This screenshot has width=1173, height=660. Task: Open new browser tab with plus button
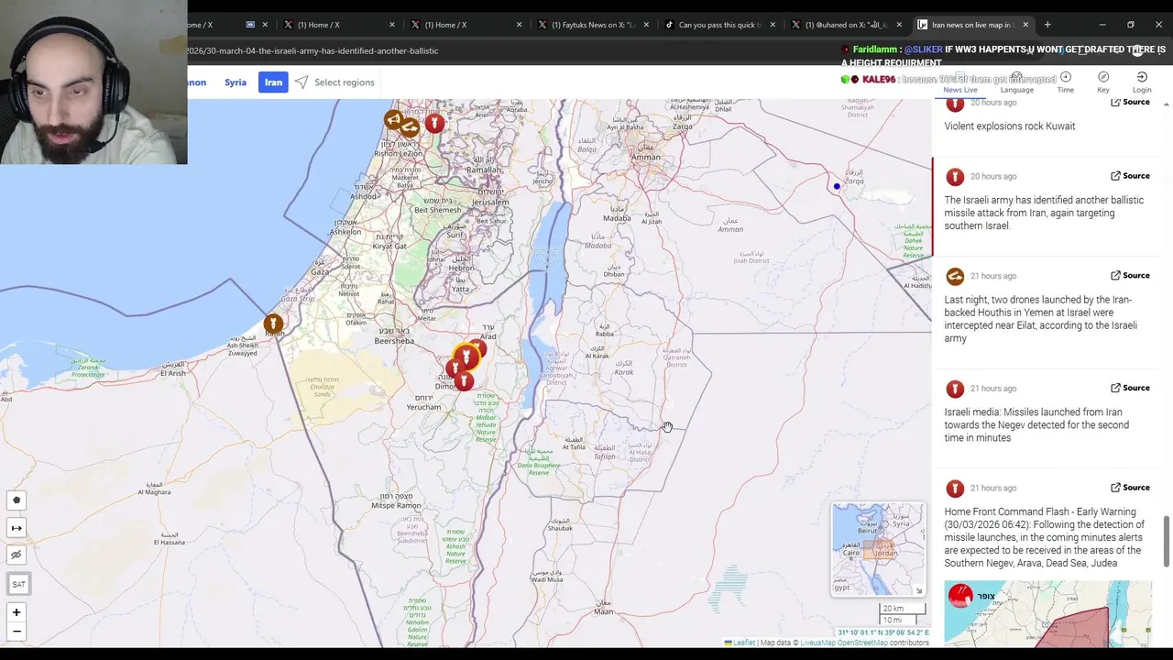point(1047,25)
